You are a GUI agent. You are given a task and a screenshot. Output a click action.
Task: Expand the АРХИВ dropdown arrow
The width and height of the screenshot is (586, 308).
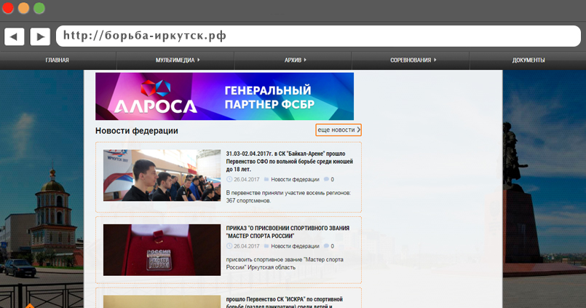(305, 60)
